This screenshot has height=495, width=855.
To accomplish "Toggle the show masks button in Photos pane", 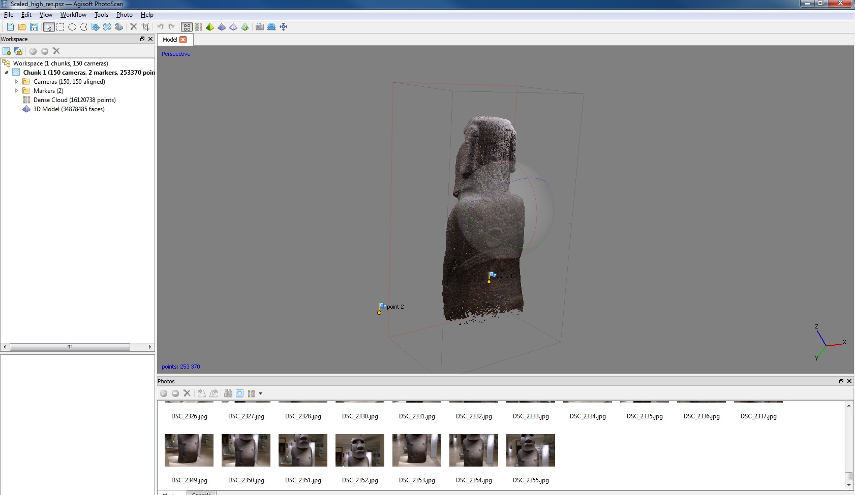I will 239,393.
